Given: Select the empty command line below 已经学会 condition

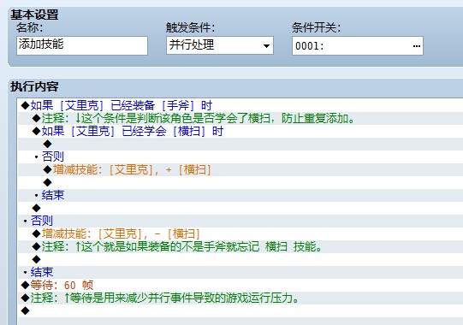Looking at the screenshot, I should (x=240, y=144).
